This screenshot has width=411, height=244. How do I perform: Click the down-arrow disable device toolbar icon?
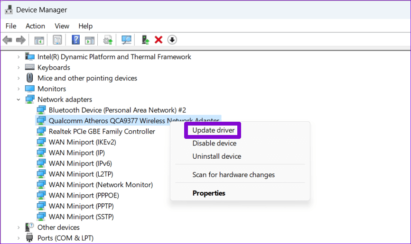tap(172, 40)
